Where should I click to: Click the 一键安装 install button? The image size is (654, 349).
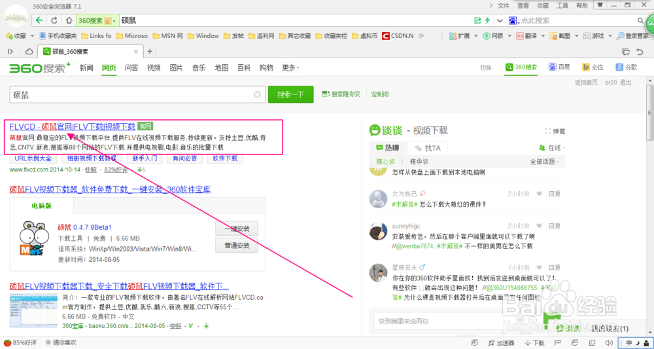coord(237,229)
